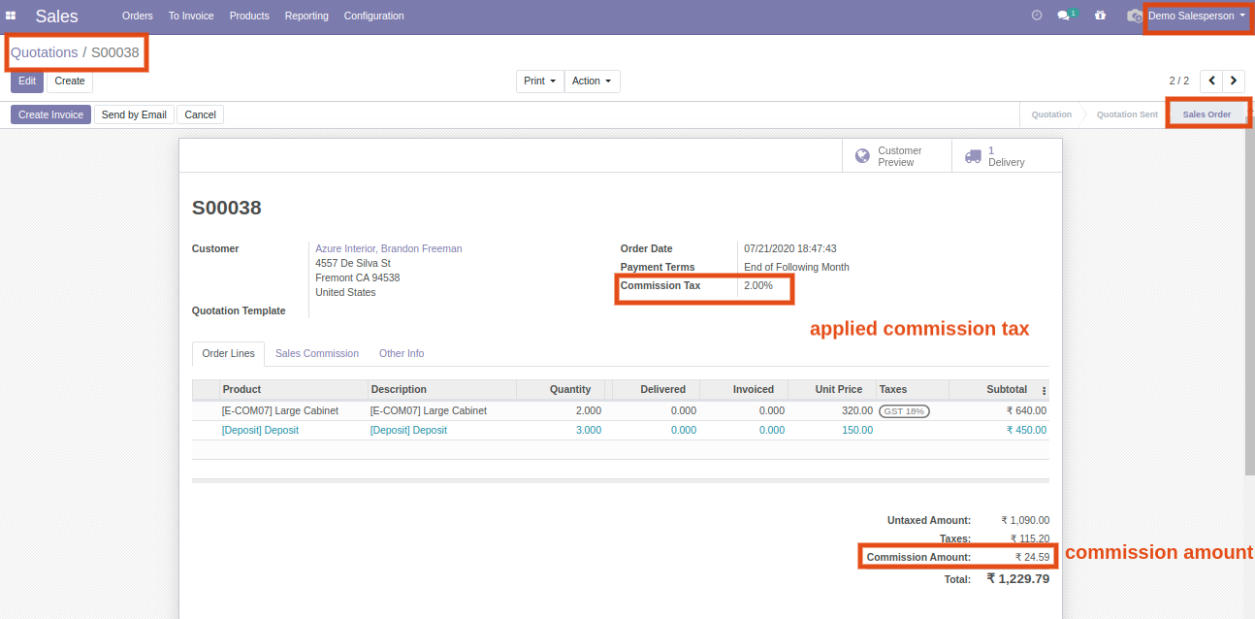Switch to the Sales Commission tab

[x=317, y=354]
